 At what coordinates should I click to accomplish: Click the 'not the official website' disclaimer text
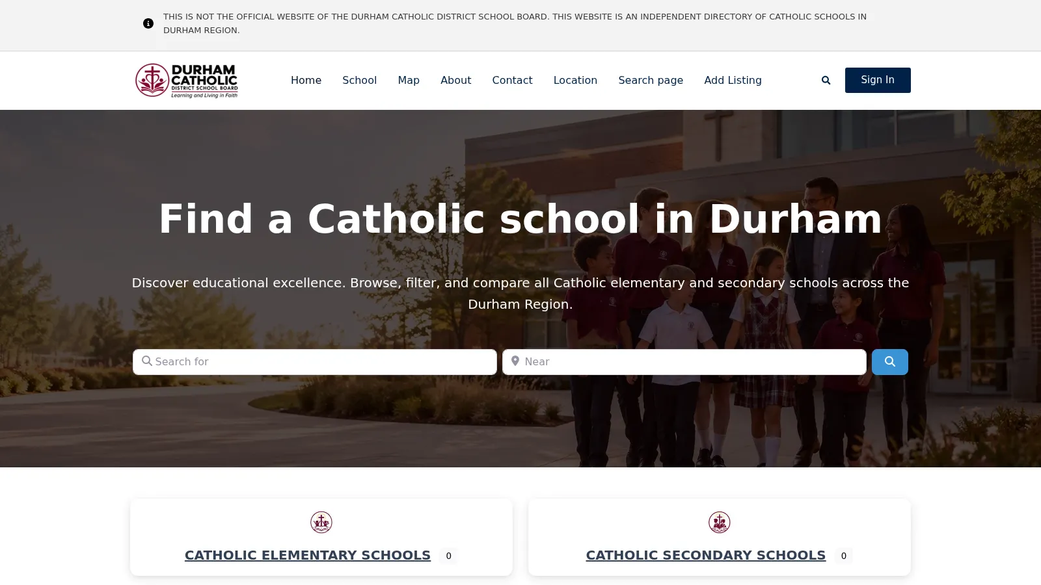515,23
